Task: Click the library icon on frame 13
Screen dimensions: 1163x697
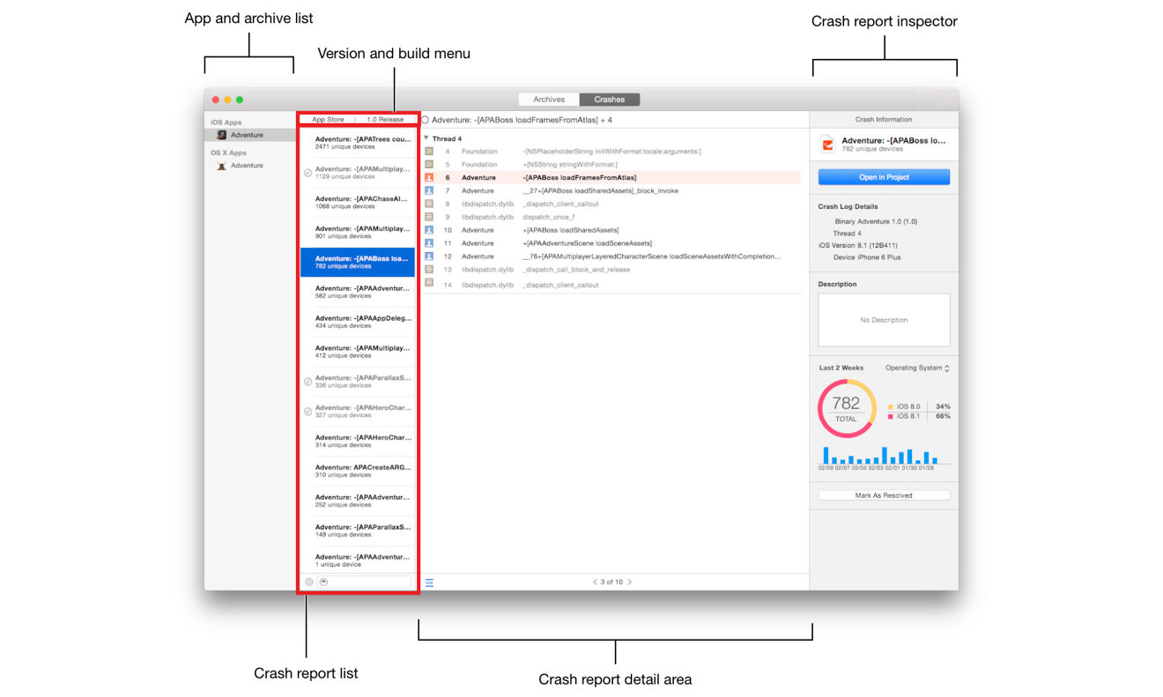Action: coord(429,270)
